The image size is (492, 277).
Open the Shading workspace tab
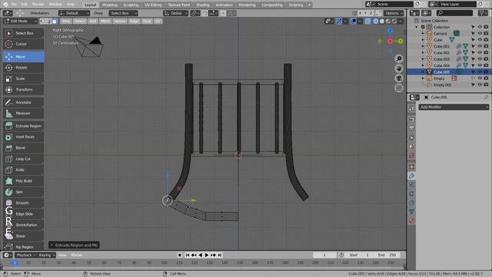(x=203, y=5)
